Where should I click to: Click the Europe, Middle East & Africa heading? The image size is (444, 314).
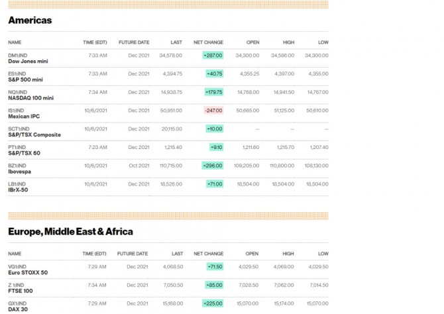70,232
